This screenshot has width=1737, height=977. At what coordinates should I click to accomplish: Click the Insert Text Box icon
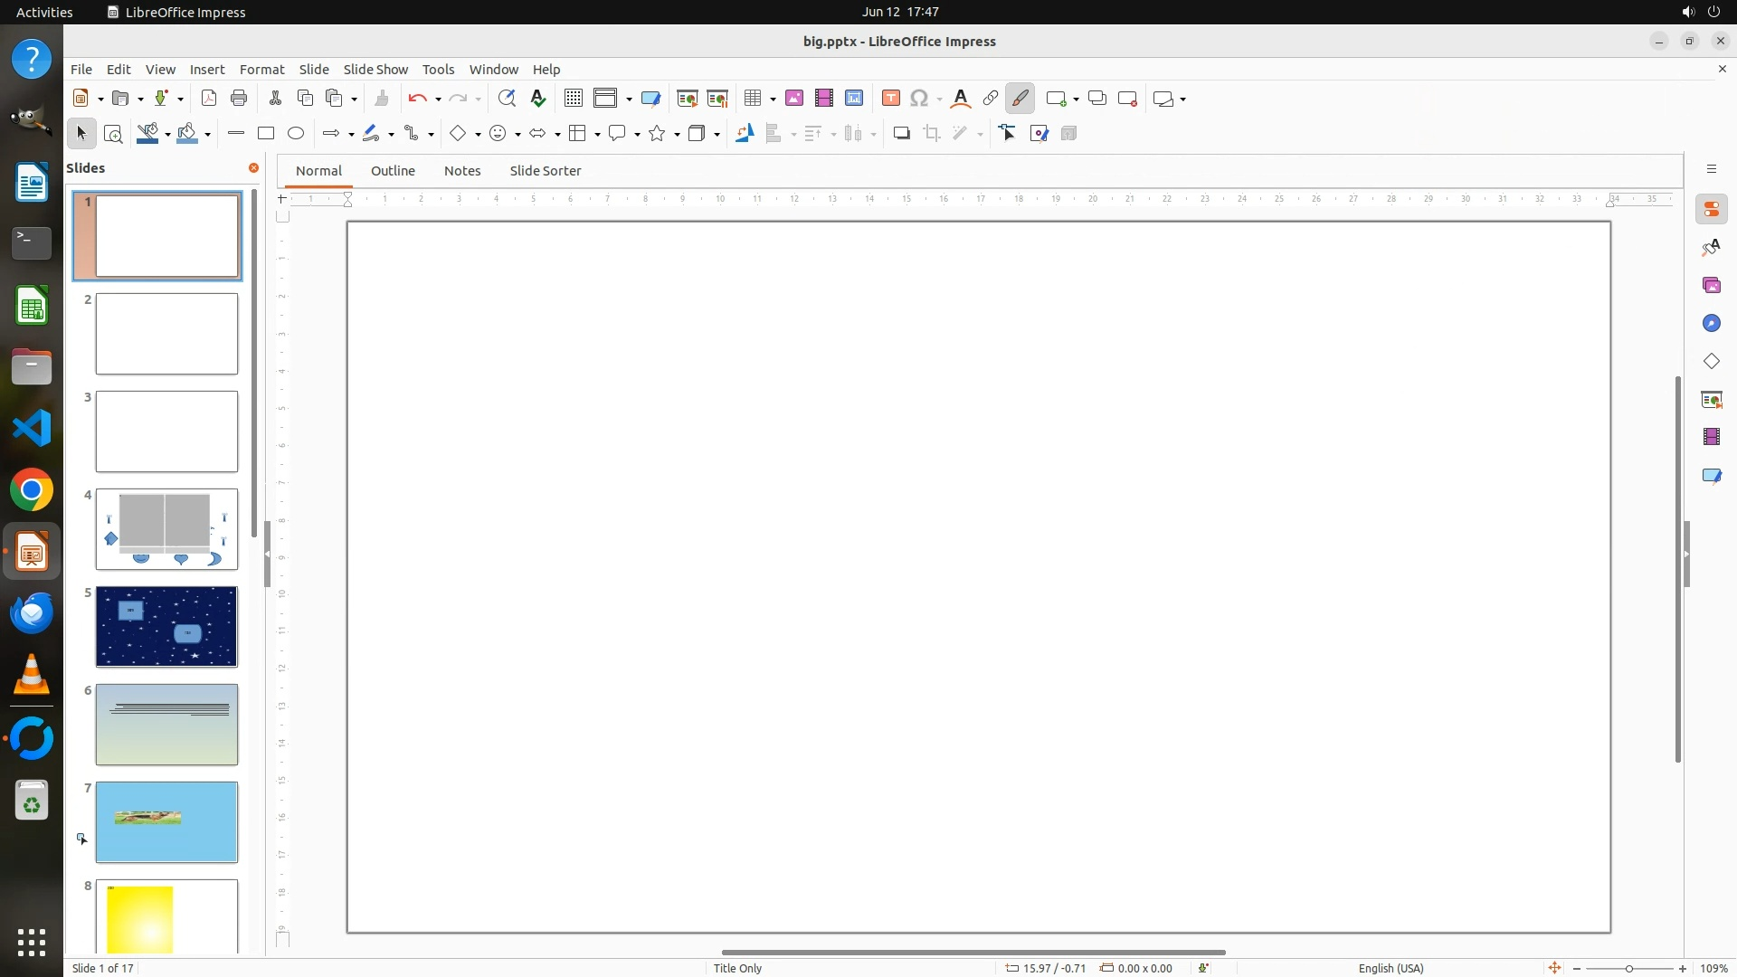point(890,99)
